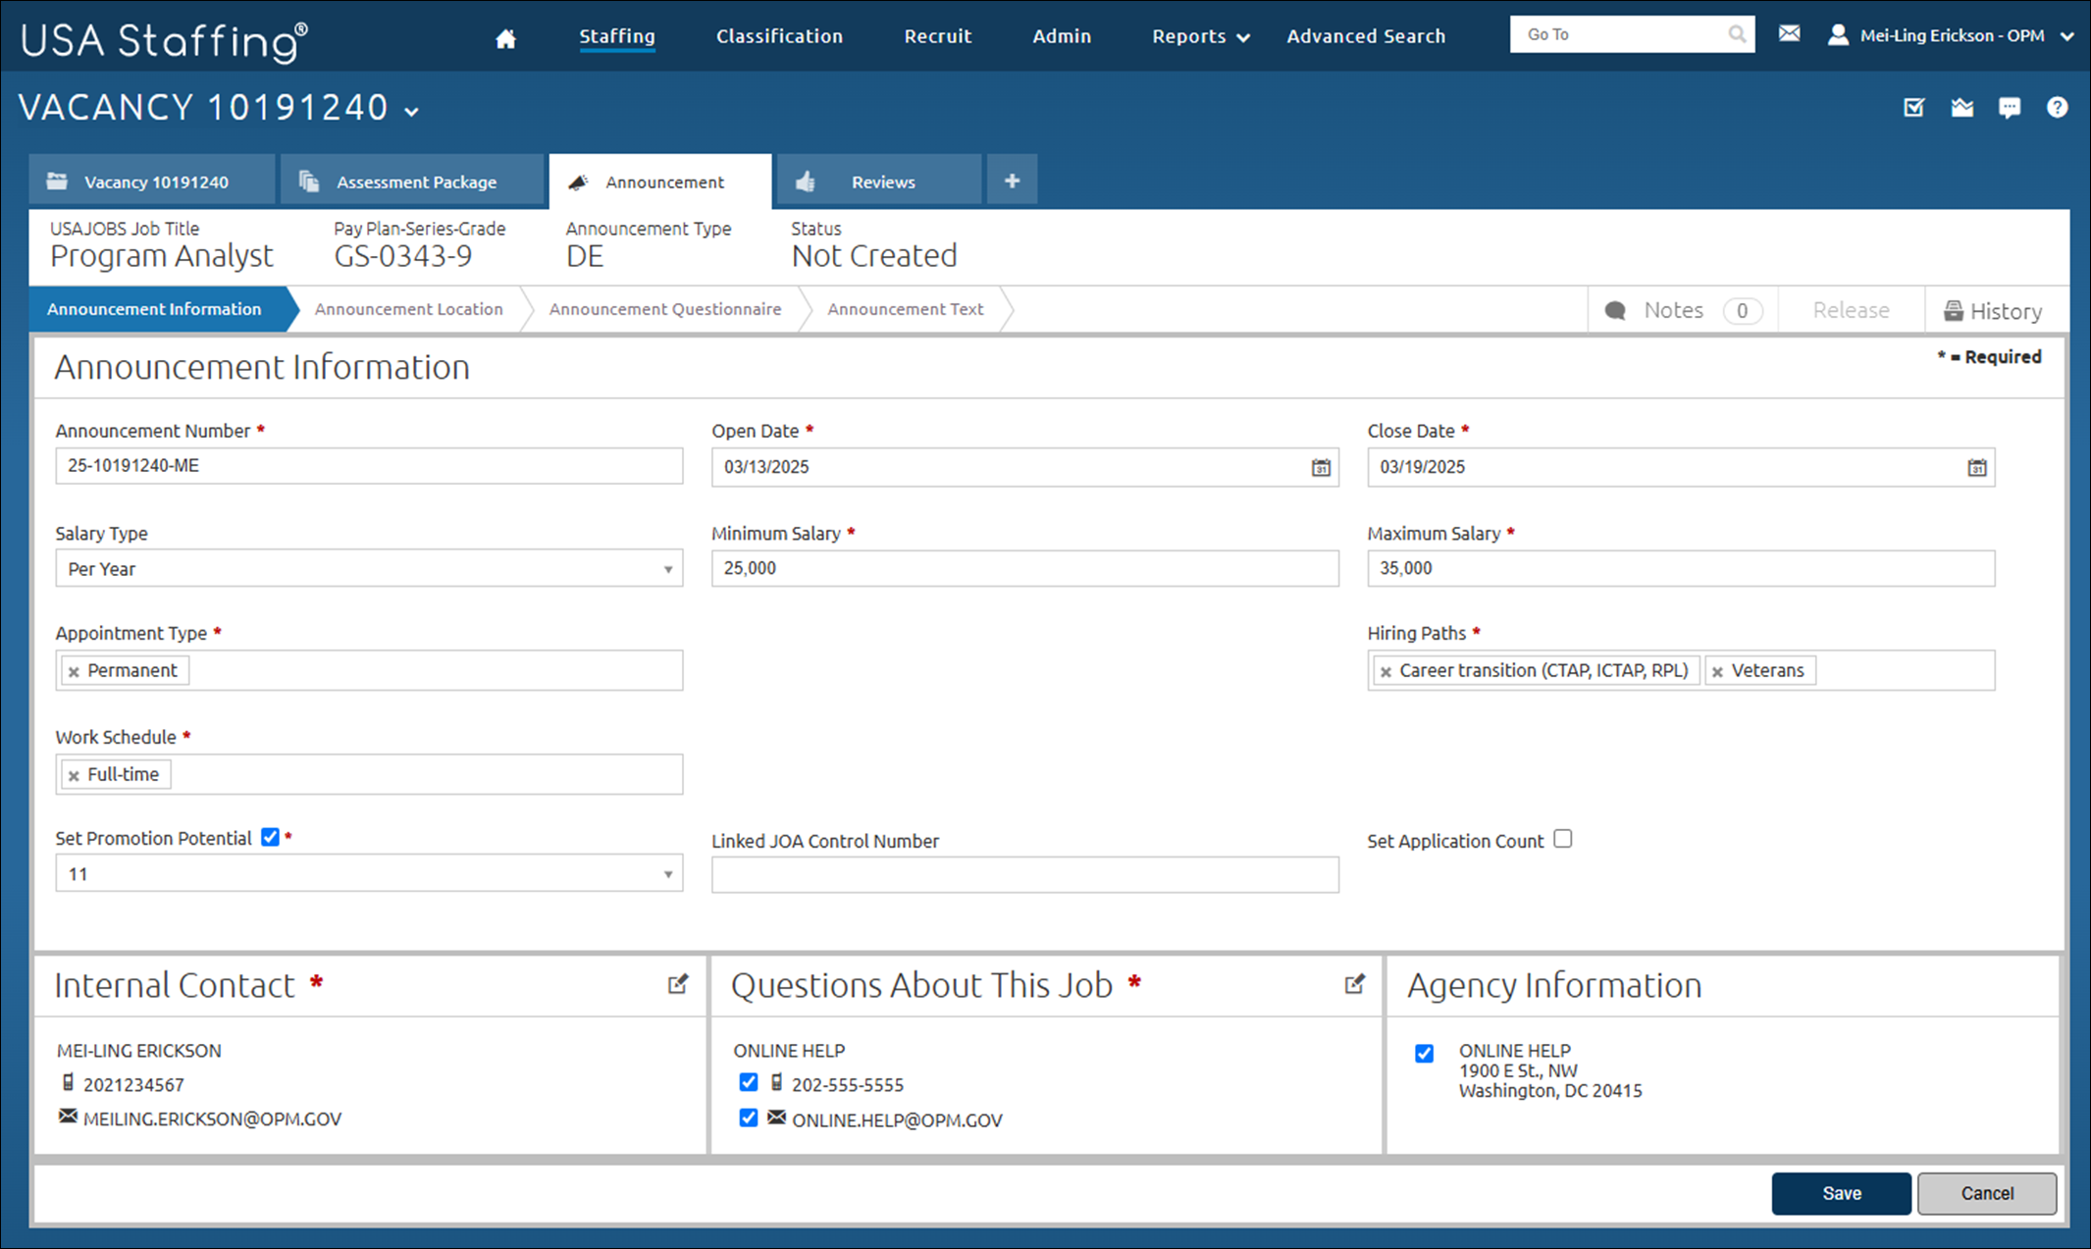2091x1249 pixels.
Task: Click the Notes speech bubble icon
Action: tap(1615, 311)
